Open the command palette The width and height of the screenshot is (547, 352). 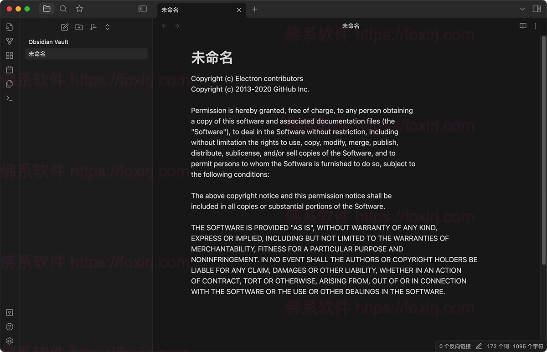pyautogui.click(x=9, y=98)
